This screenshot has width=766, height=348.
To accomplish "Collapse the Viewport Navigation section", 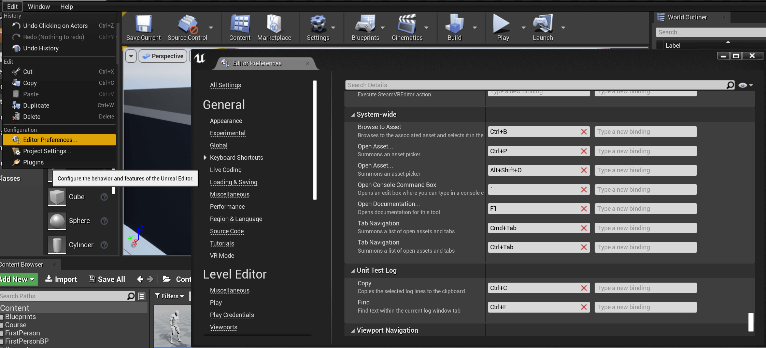I will point(353,331).
